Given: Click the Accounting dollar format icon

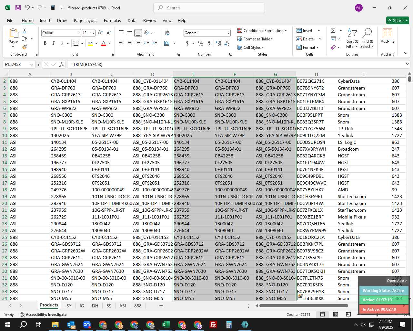Looking at the screenshot, I should point(187,43).
